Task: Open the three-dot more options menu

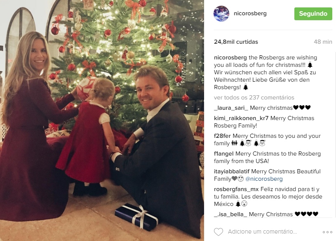Action: 327,232
